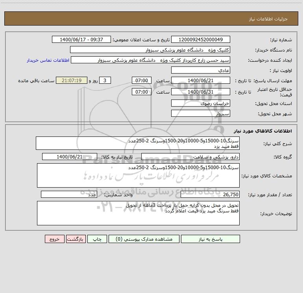
Task: Click the اطلاعات کالاهای مورد نیاز section heading
Action: click(x=263, y=131)
